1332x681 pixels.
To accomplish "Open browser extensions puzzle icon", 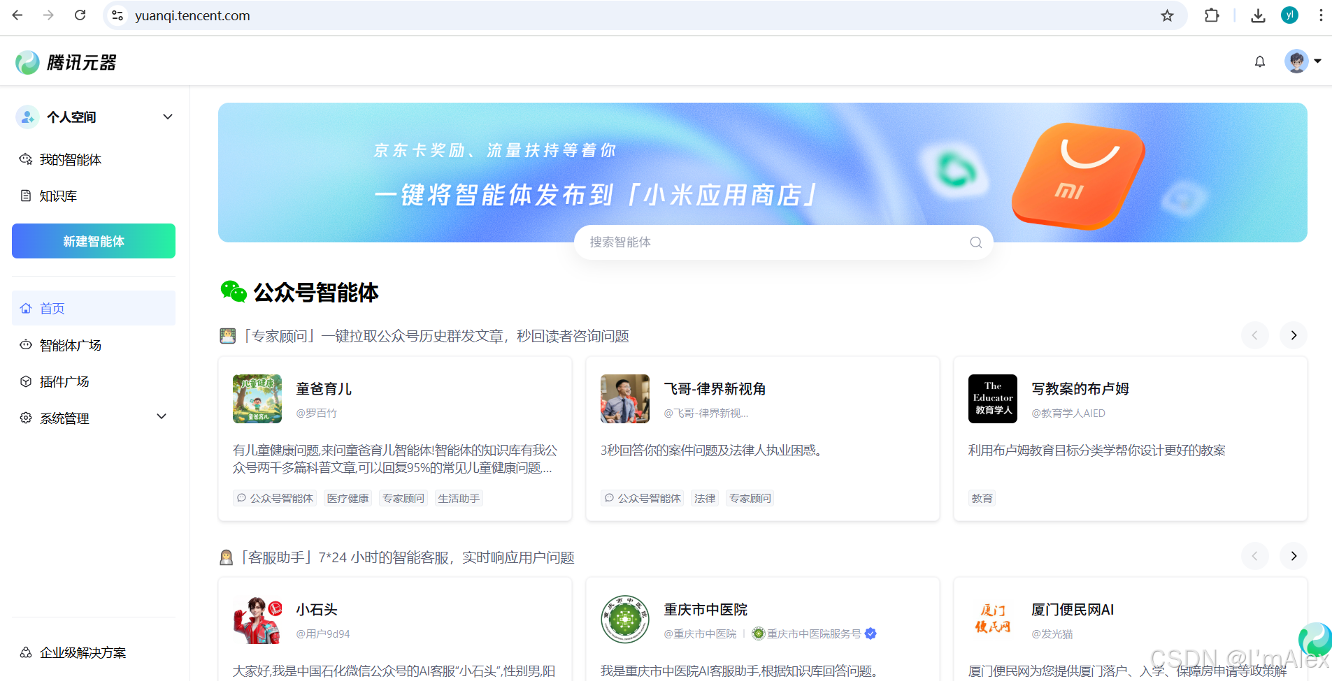I will coord(1212,15).
